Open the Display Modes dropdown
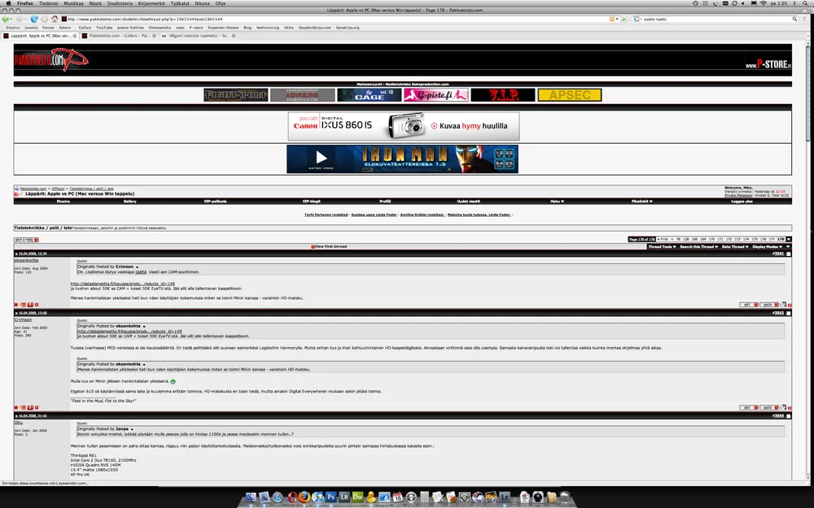The width and height of the screenshot is (814, 508). click(x=768, y=246)
